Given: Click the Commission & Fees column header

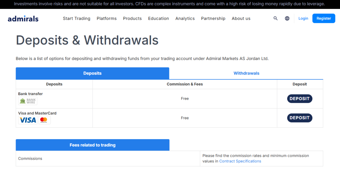Looking at the screenshot, I should (x=185, y=84).
